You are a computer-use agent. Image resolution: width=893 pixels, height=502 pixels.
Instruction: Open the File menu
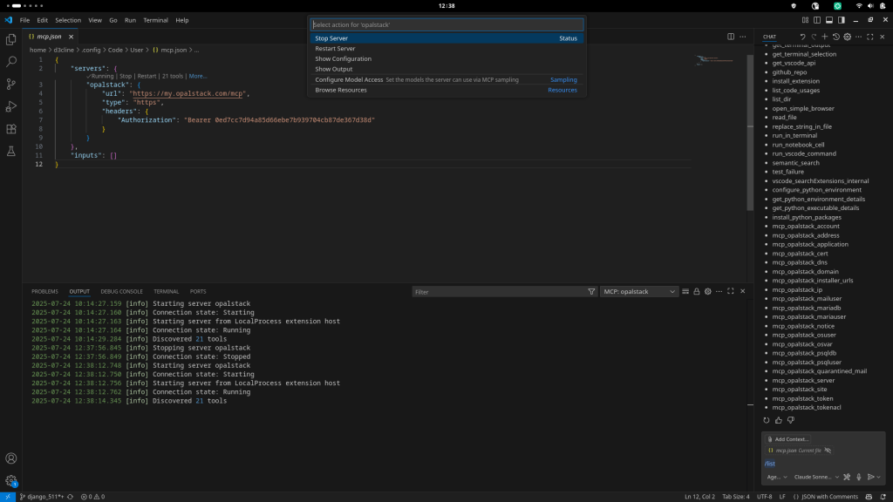pyautogui.click(x=24, y=20)
